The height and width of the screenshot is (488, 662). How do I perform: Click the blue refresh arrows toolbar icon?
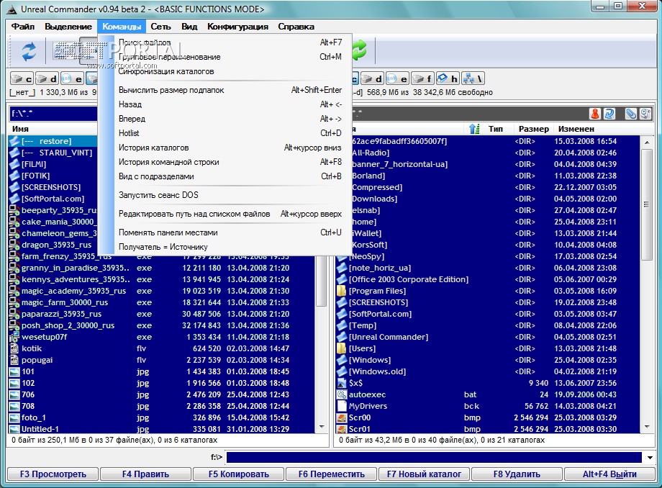pos(29,52)
